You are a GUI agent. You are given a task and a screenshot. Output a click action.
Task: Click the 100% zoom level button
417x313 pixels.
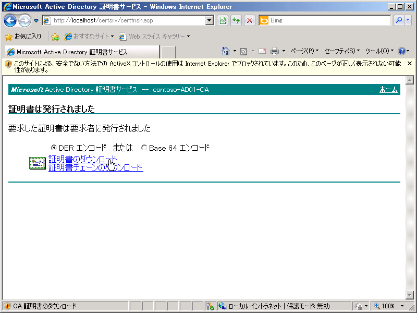(384, 306)
